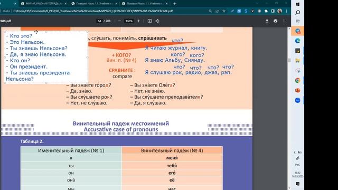Image resolution: width=338 pixels, height=190 pixels.
Task: Print the PDF document
Action: point(275,21)
